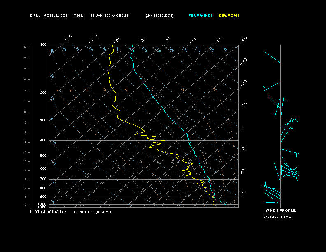Click the 'PLOT GENERATED:' label
The image size is (326, 252).
48,212
